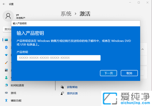This screenshot has width=152, height=106.
Task: Open the Accounts person sidebar icon
Action: 6,78
